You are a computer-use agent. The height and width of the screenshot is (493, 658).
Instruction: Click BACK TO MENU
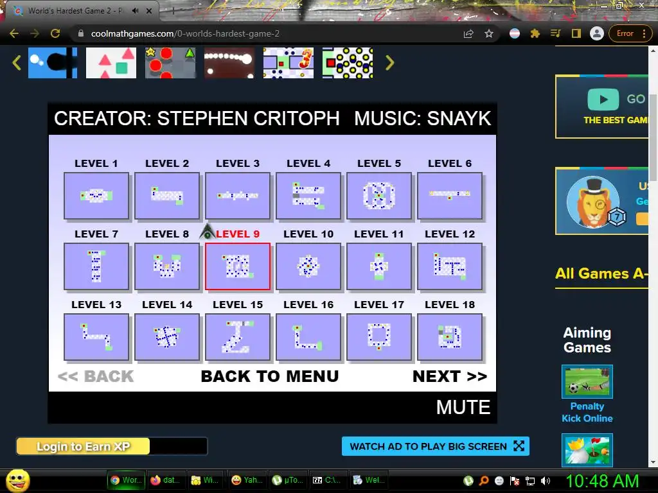(x=270, y=376)
